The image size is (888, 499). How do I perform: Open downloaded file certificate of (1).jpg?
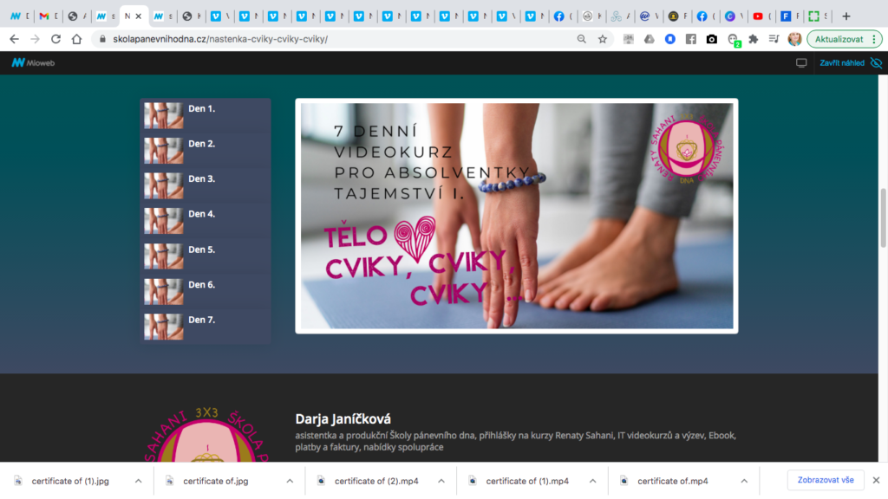coord(69,481)
